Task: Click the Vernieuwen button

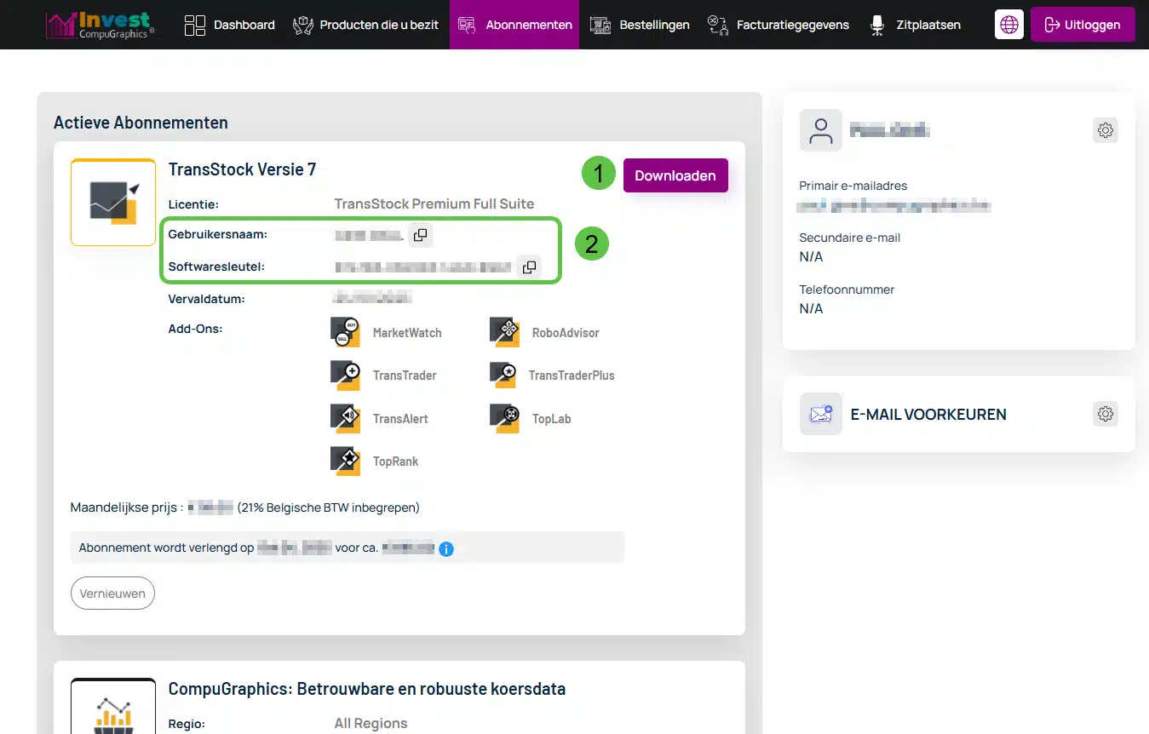Action: [112, 594]
